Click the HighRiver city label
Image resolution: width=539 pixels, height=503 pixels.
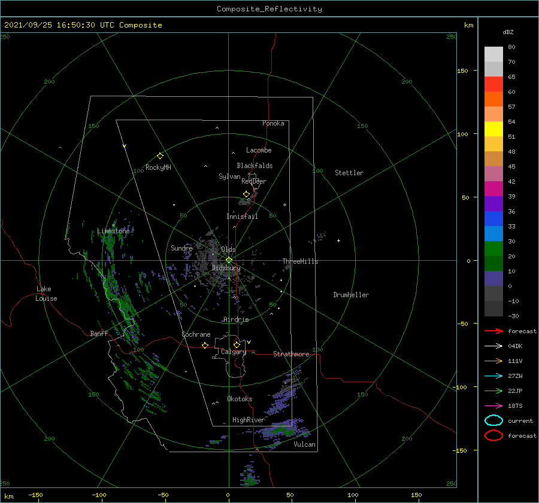[248, 420]
